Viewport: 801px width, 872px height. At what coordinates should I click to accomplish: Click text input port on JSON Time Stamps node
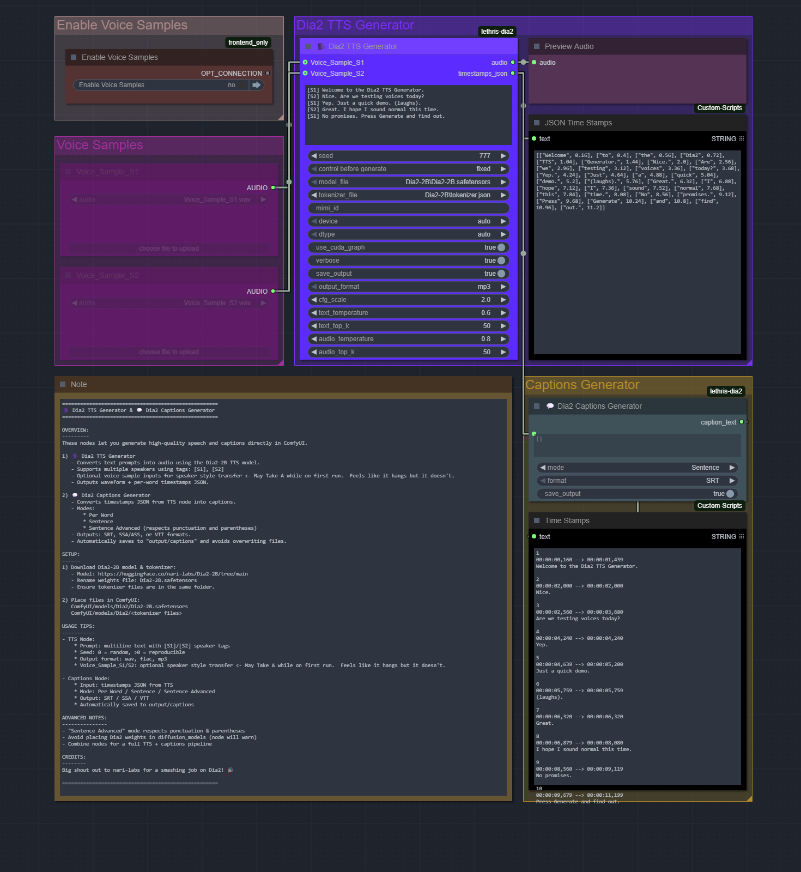point(534,138)
